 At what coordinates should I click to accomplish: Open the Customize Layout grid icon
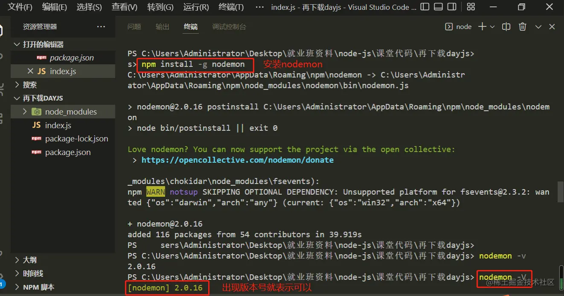coord(471,7)
